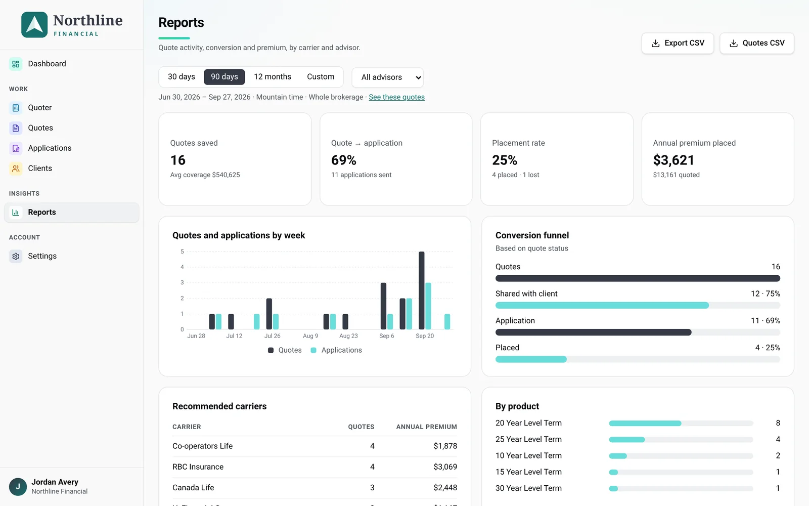Click Jordan Avery's avatar circle
This screenshot has height=506, width=809.
click(18, 487)
